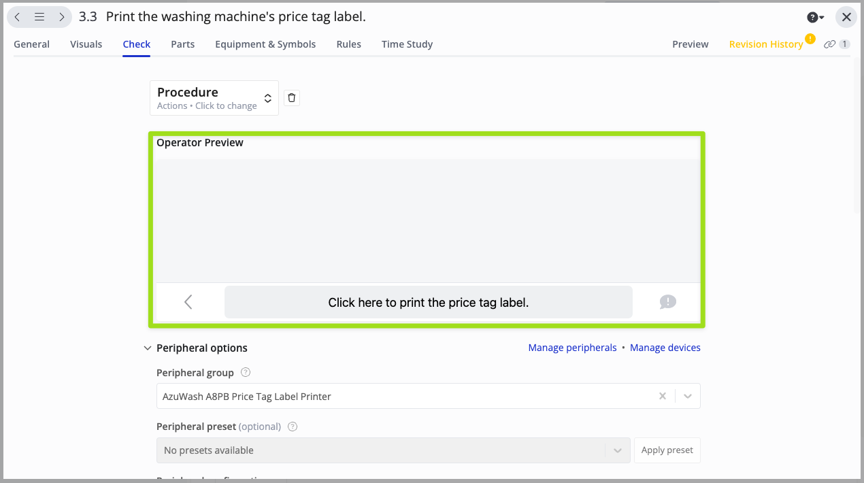
Task: Click the Apply preset button
Action: [x=667, y=450]
